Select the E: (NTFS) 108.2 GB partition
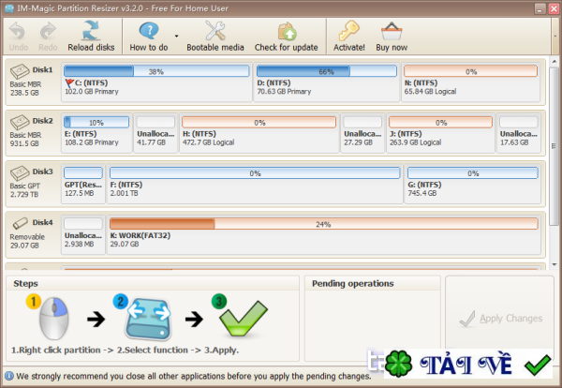This screenshot has width=562, height=388. 96,133
